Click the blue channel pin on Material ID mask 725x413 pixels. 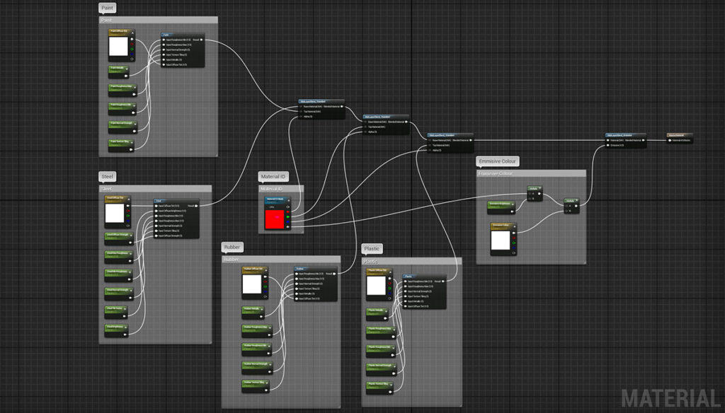pyautogui.click(x=287, y=222)
